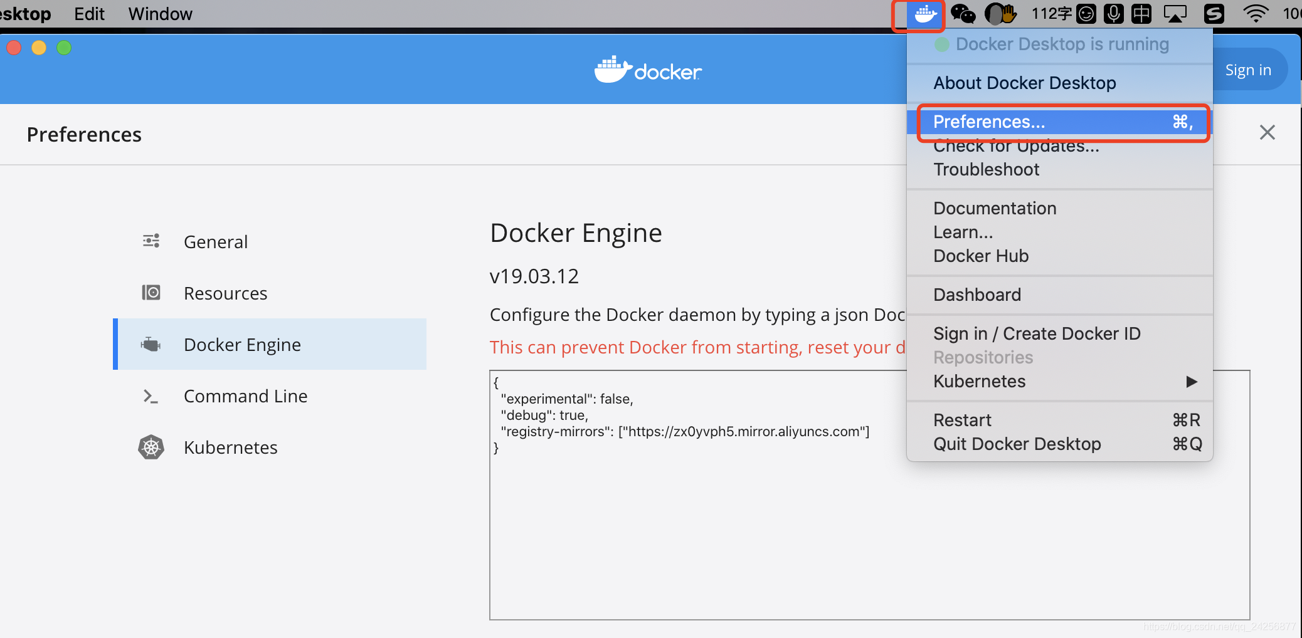Click the green zoom window button
The height and width of the screenshot is (638, 1302).
tap(64, 48)
